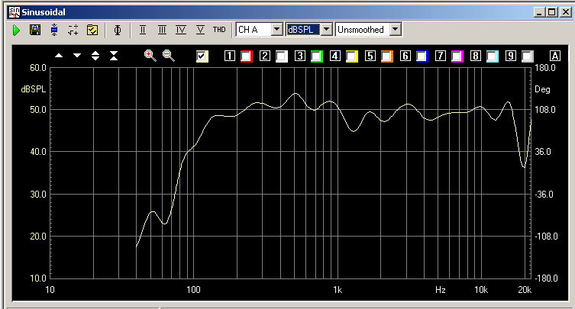This screenshot has height=309, width=575.
Task: Zoom in on the graph with magnifier plus
Action: [x=150, y=56]
